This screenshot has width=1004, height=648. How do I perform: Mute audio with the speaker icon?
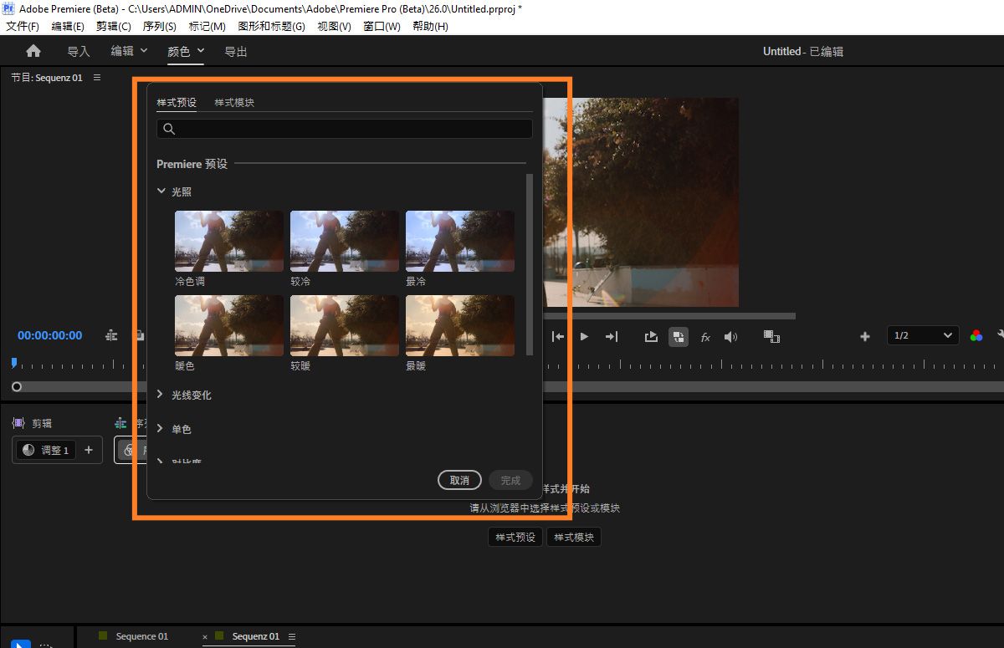click(x=730, y=336)
